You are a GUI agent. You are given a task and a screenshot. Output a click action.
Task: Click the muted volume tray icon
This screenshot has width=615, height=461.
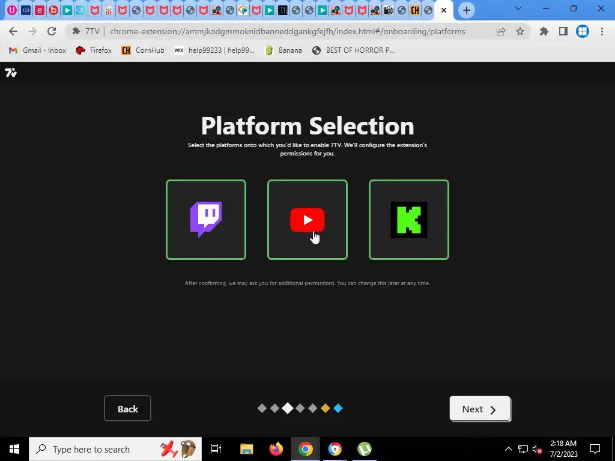pyautogui.click(x=537, y=449)
